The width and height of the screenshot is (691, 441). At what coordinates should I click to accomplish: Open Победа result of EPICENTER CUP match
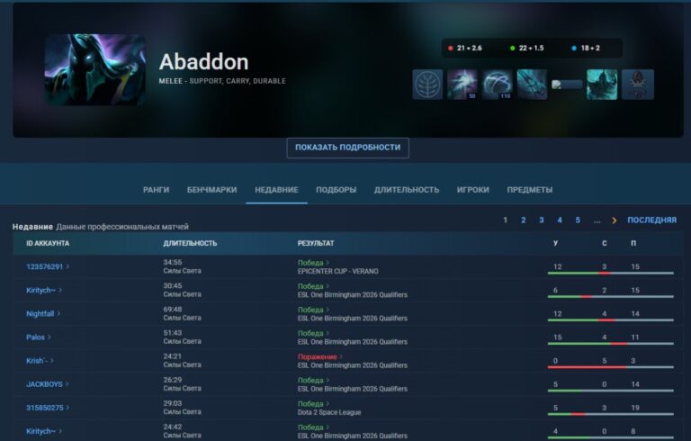313,263
